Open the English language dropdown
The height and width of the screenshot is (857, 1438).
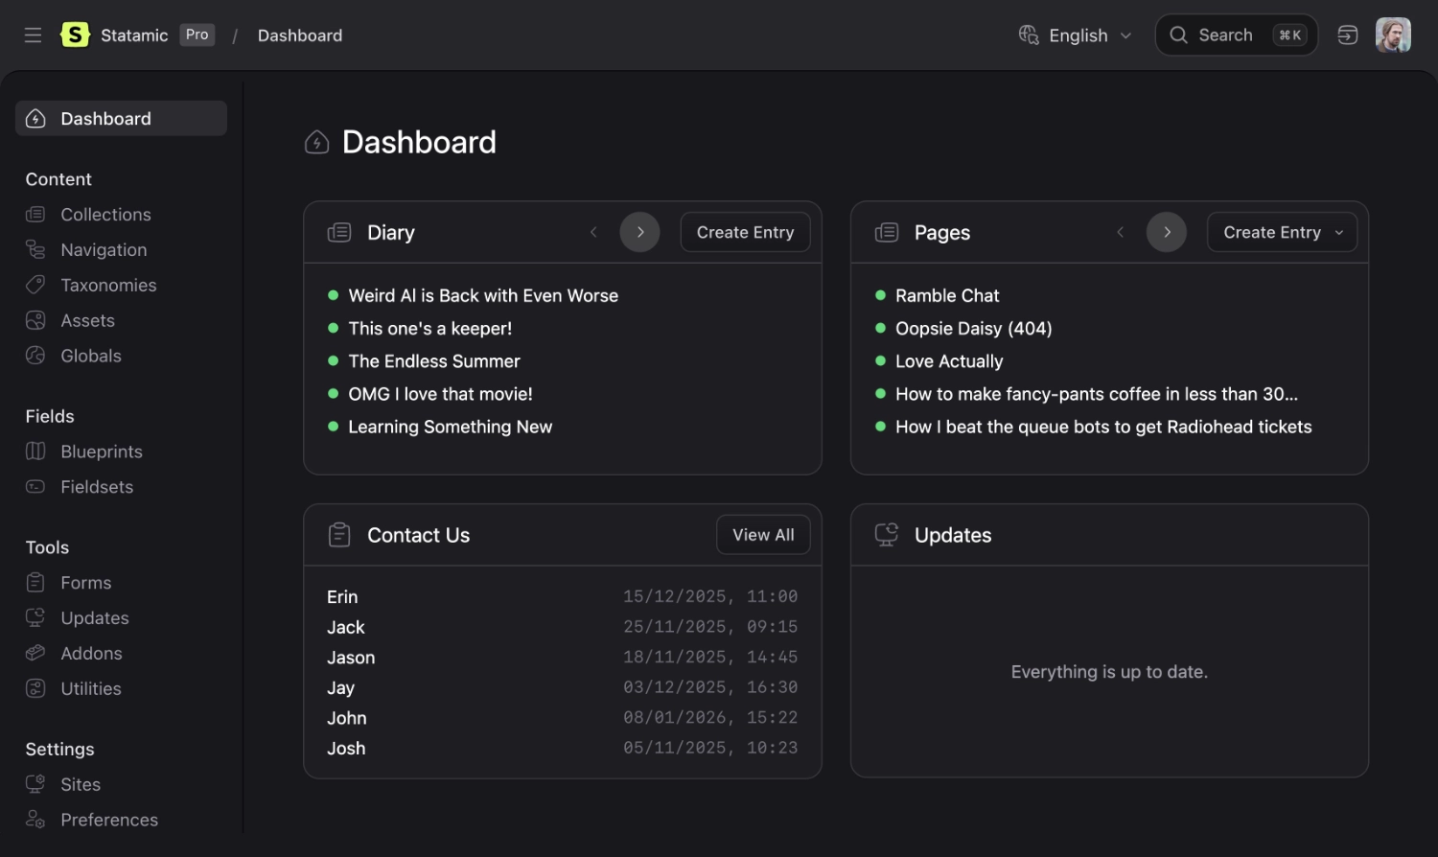coord(1075,35)
